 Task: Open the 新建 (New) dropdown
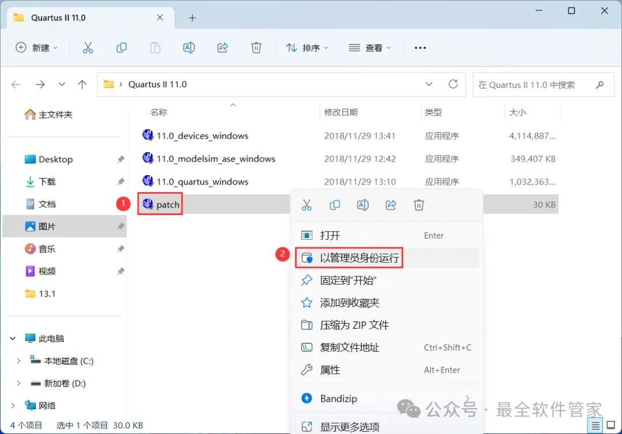37,48
